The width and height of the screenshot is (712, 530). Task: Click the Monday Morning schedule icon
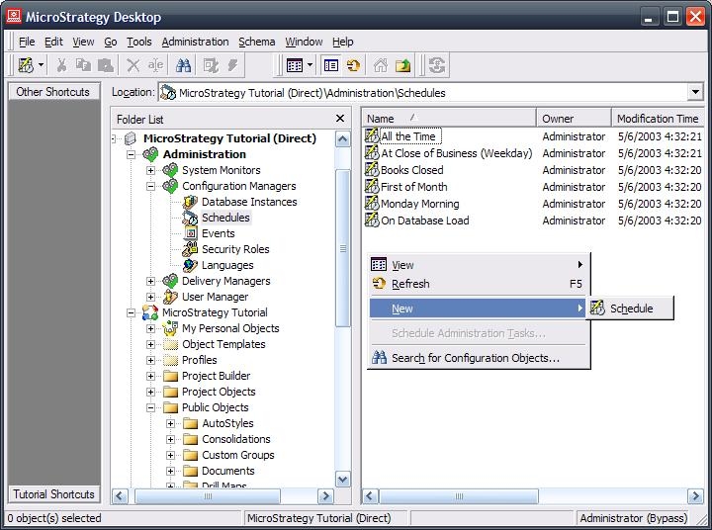[x=372, y=203]
